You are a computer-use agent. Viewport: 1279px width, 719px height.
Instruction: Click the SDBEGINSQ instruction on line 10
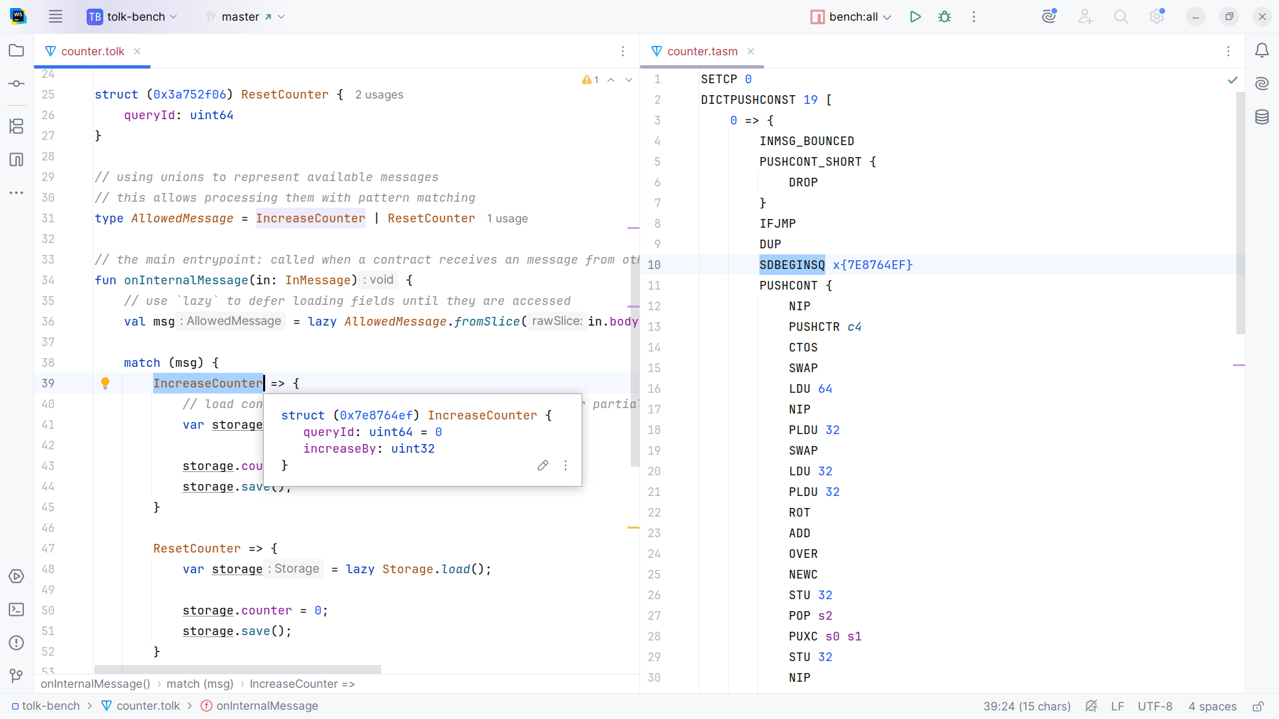click(x=792, y=265)
